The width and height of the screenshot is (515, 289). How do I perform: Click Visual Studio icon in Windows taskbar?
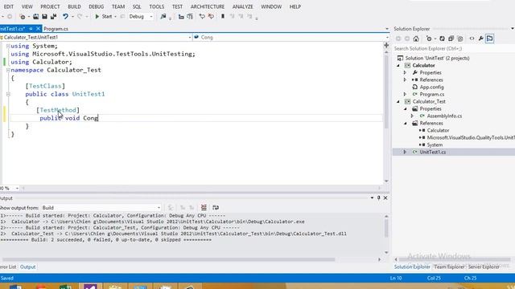[x=90, y=287]
